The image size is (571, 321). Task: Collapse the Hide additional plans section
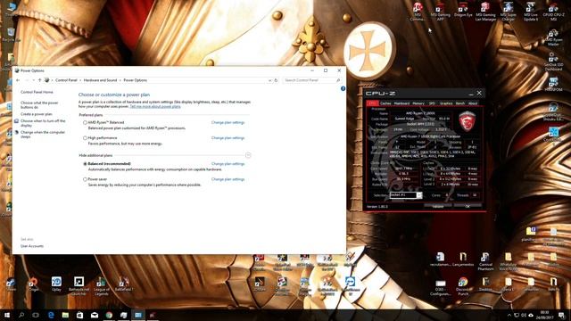248,155
